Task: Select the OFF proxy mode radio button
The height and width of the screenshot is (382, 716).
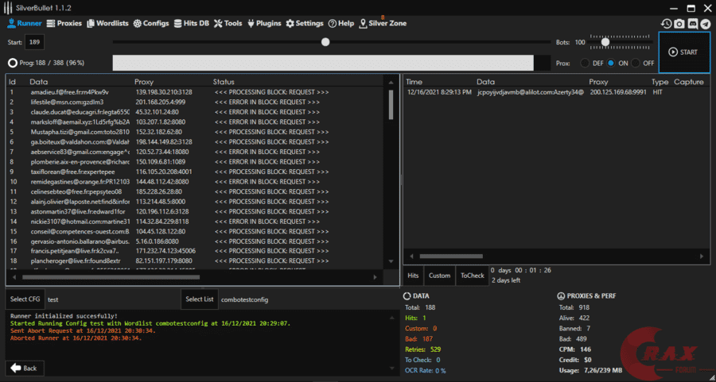Action: coord(636,63)
